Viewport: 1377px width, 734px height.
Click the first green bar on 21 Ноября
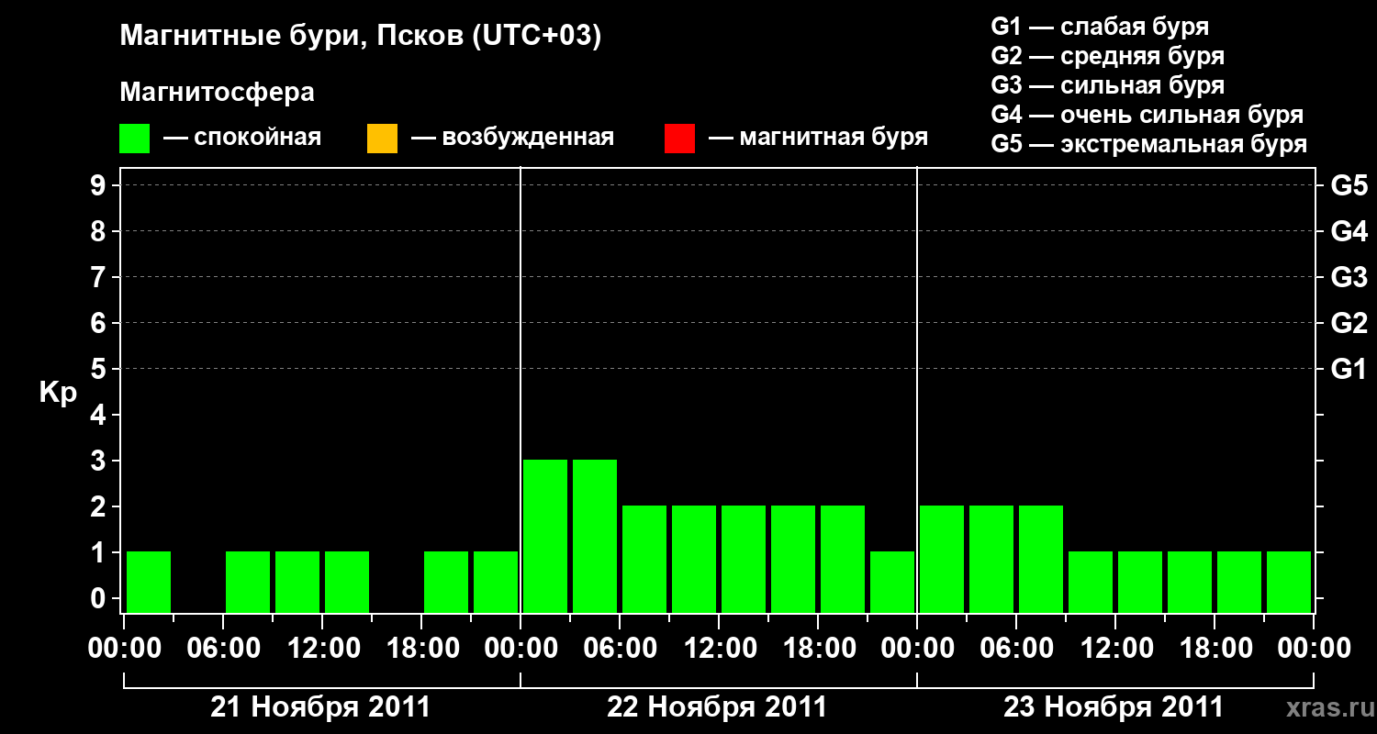click(149, 582)
